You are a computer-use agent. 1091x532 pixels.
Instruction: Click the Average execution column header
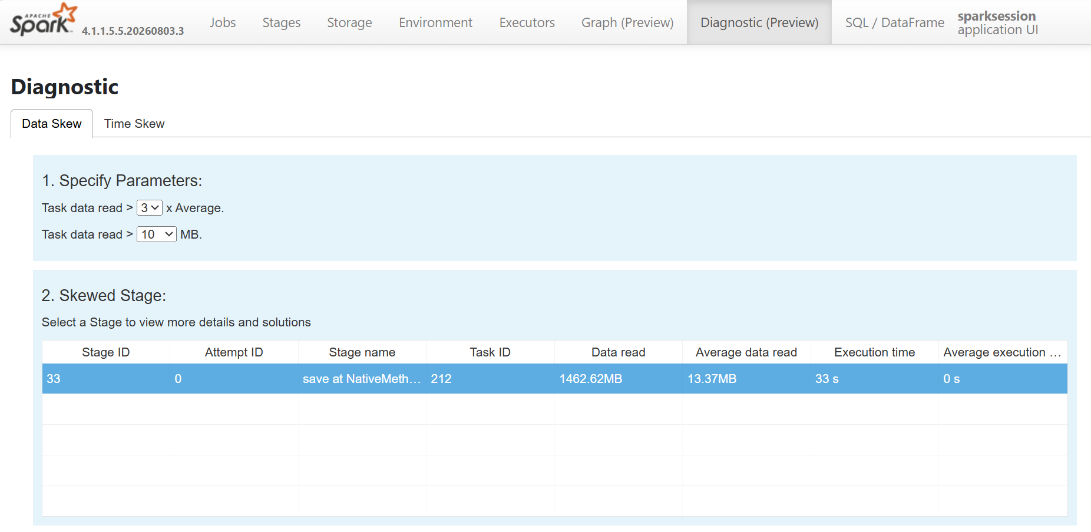(1003, 352)
